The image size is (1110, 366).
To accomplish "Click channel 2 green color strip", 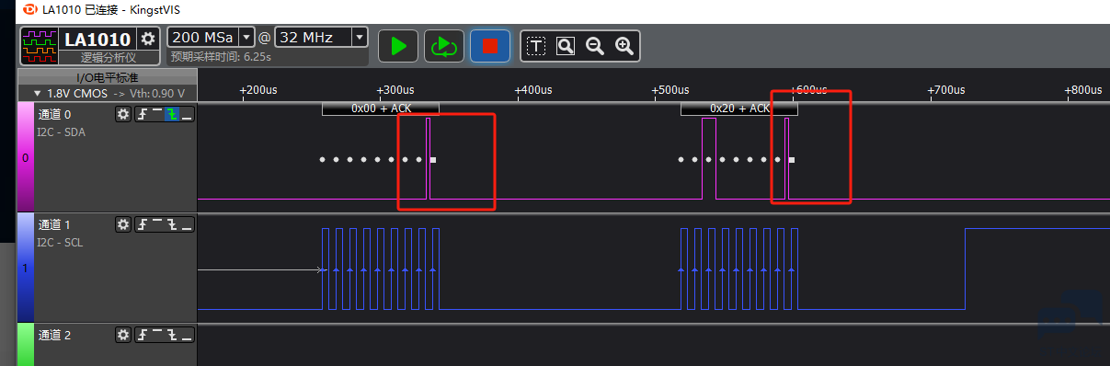I will (26, 345).
